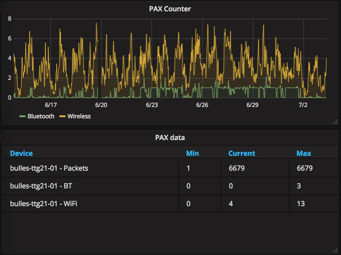Click the WiFi Max value 13
This screenshot has height=255, width=341.
(301, 204)
